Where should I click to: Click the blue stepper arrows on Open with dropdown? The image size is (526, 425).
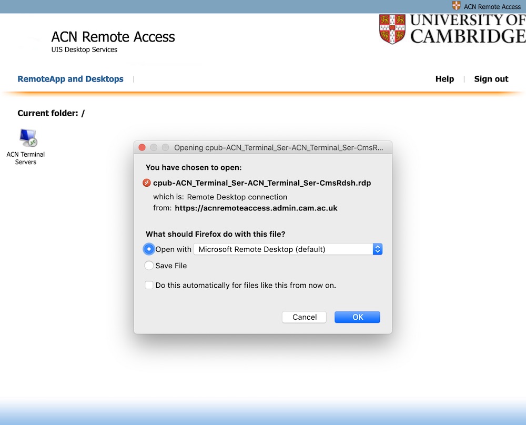tap(378, 249)
